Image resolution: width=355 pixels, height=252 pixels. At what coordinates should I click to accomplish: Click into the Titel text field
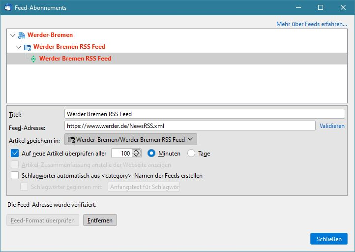click(205, 114)
